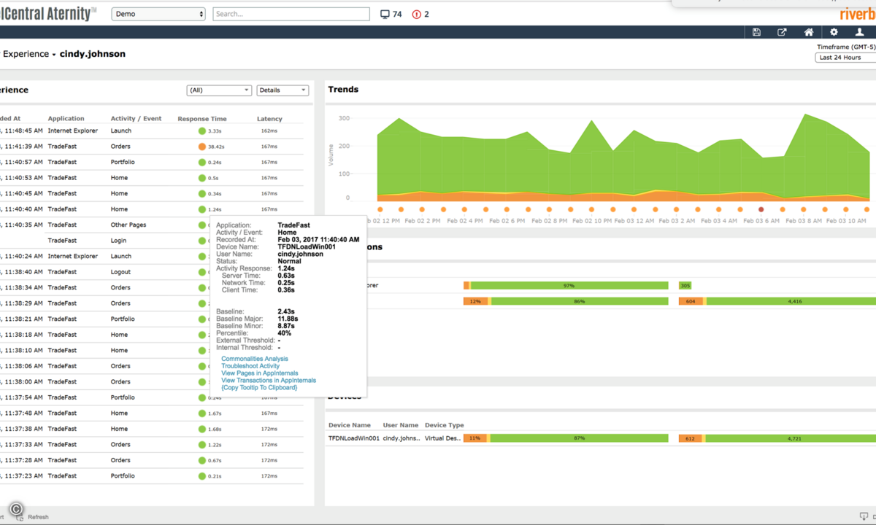Open the Details view dropdown
876x525 pixels.
click(x=283, y=90)
